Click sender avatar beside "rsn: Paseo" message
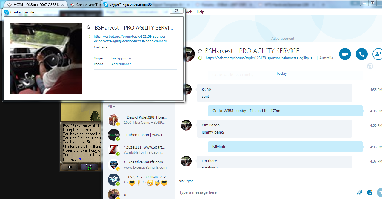Screen dimensions: 382x199 186,125
